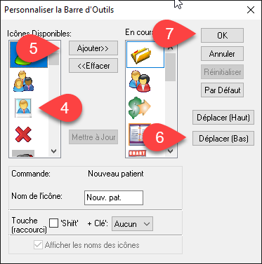Select the green dollar arrow icon
Screen dimensions: 262x264
point(140,108)
